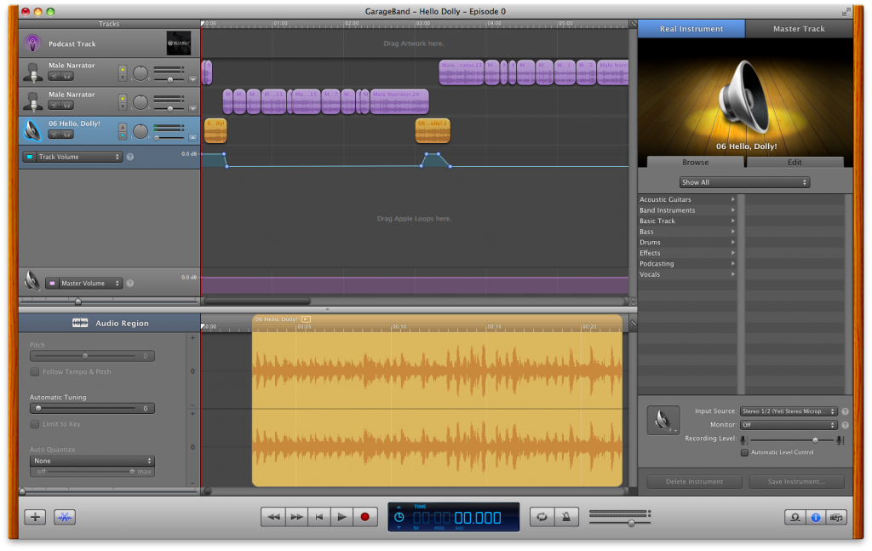The image size is (872, 551).
Task: Select the Edit tab
Action: (795, 163)
